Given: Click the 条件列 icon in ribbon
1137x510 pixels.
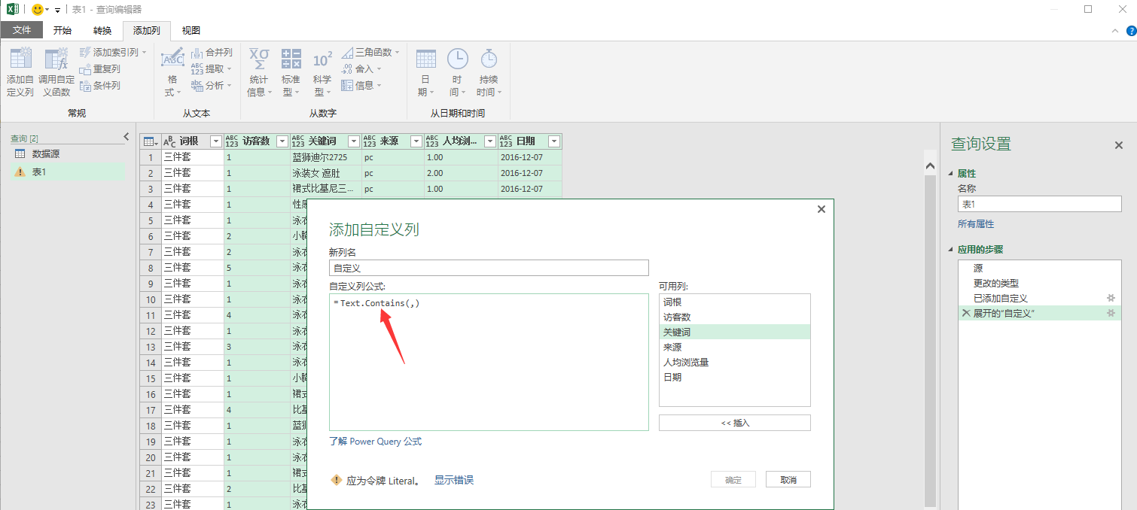Looking at the screenshot, I should click(85, 85).
